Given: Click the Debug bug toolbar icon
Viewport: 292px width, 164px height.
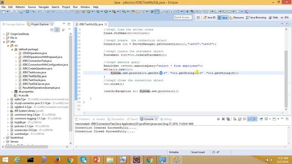Looking at the screenshot, I should coord(98,12).
